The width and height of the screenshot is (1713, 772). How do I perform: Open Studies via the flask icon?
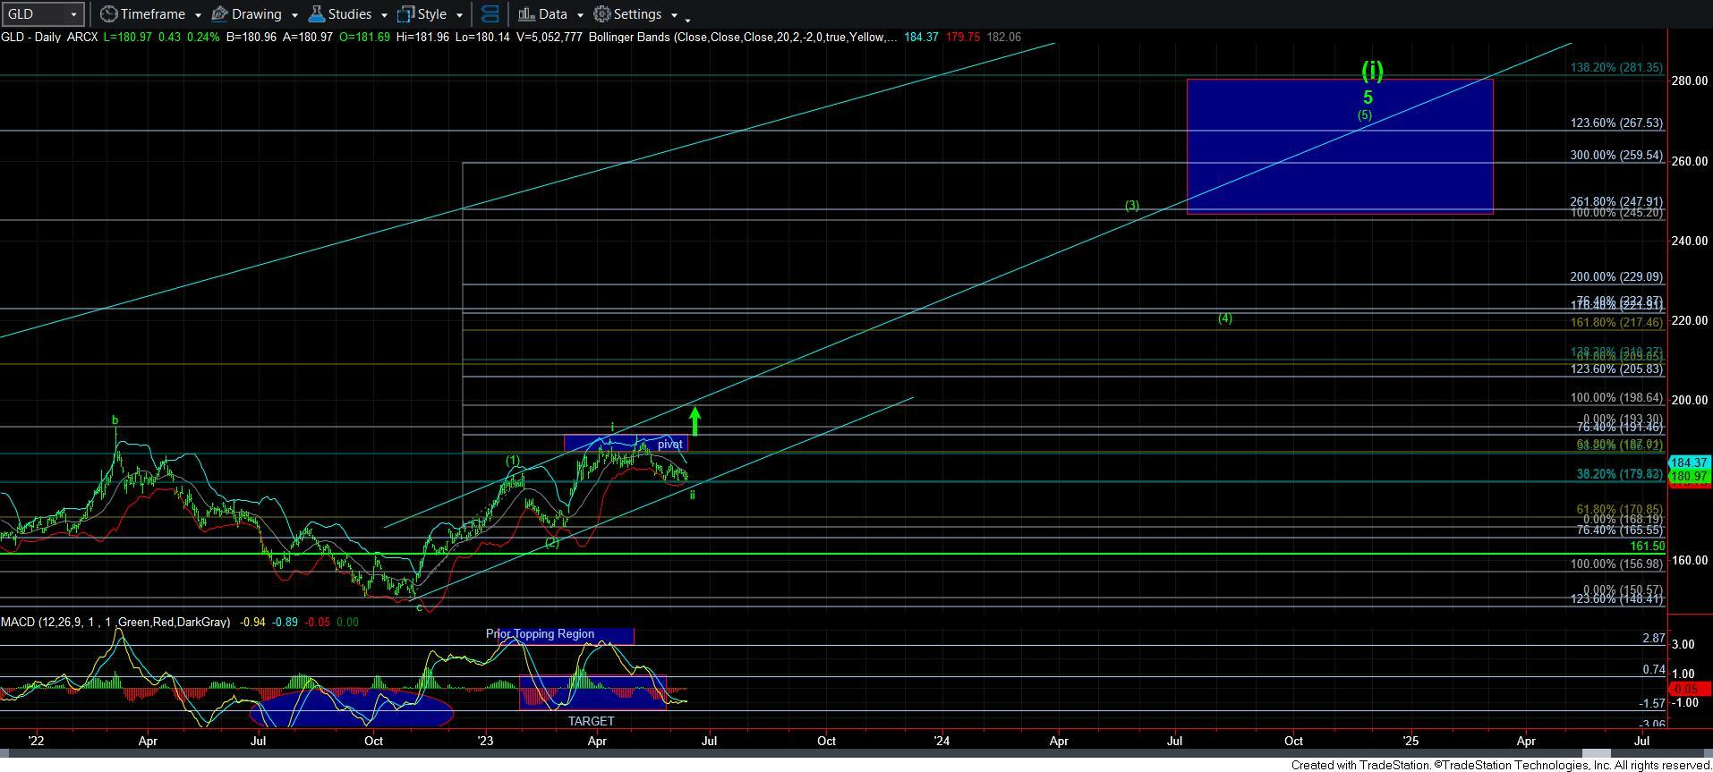(316, 14)
